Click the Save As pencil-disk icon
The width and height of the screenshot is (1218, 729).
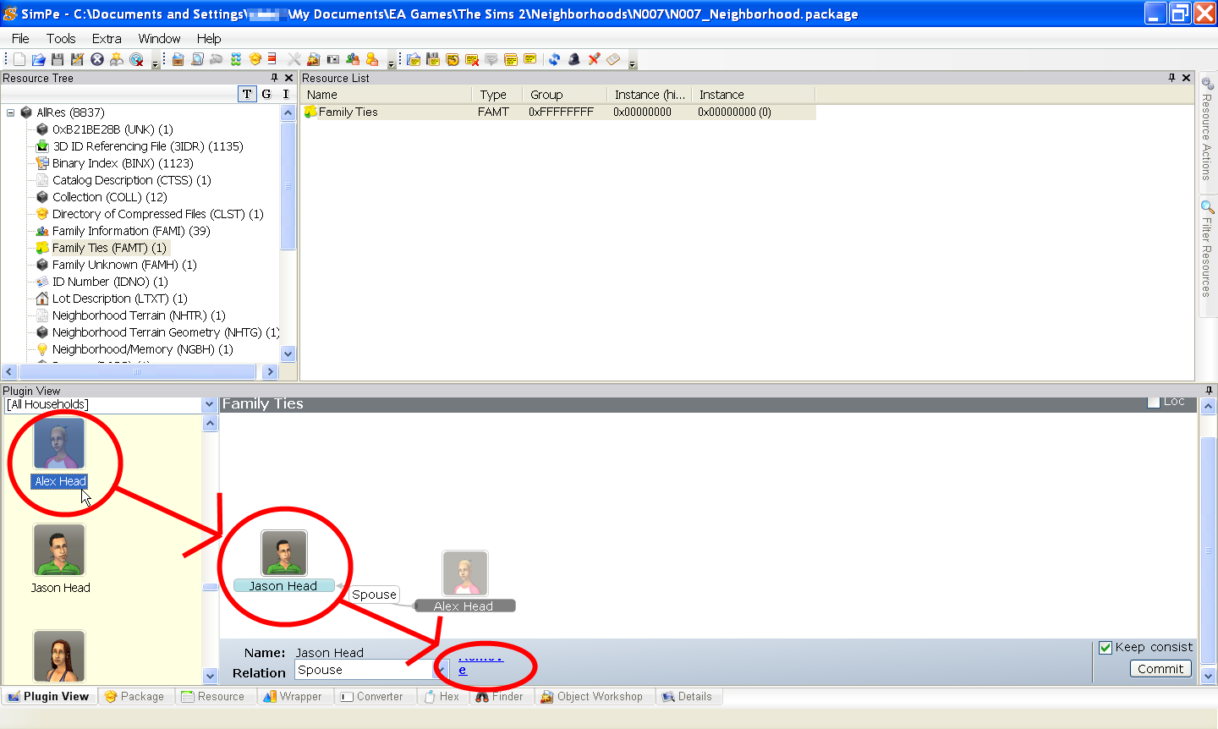click(x=77, y=59)
